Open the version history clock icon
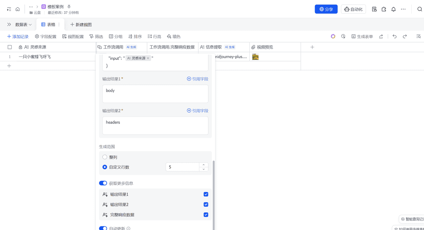424x230 pixels. tap(343, 36)
